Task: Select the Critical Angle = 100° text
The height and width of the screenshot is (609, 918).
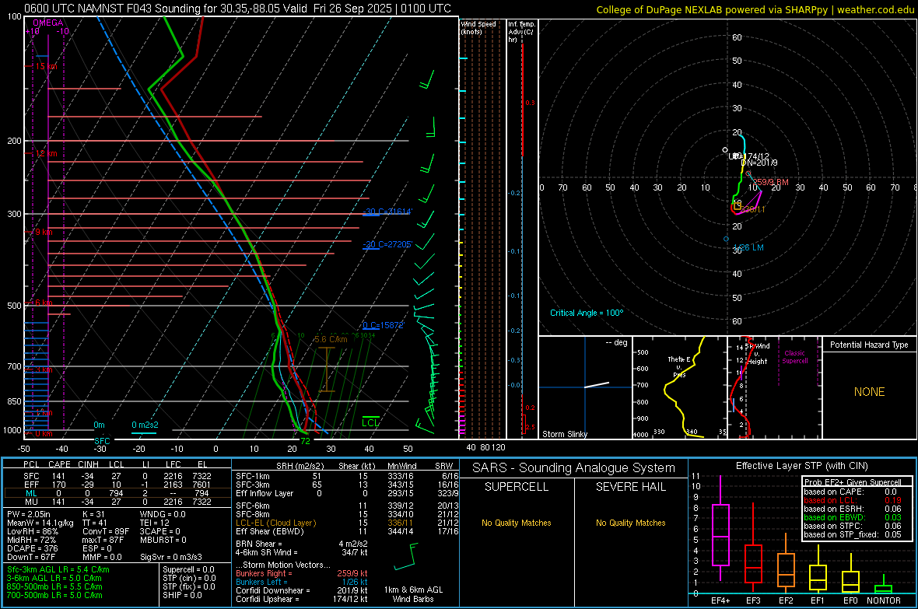Action: 587,313
